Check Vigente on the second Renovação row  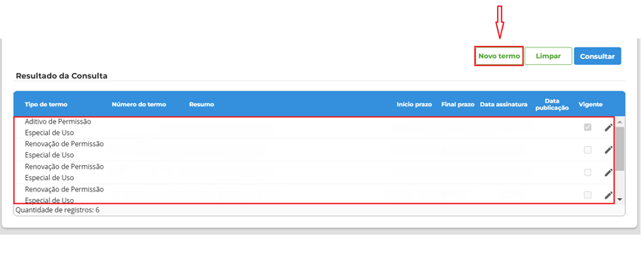click(587, 173)
